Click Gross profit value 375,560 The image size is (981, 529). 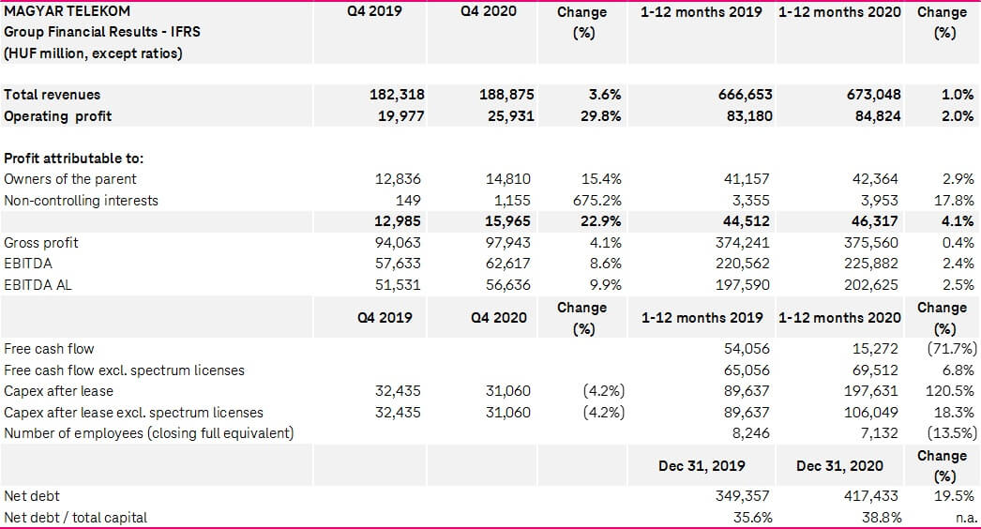tap(871, 242)
